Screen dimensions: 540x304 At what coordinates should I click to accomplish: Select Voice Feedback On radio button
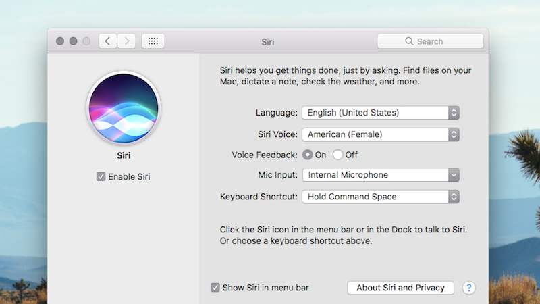(308, 155)
